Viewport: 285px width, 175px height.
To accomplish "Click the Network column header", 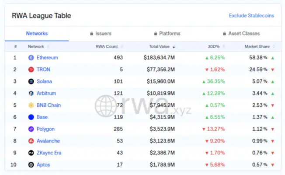I will pos(36,46).
